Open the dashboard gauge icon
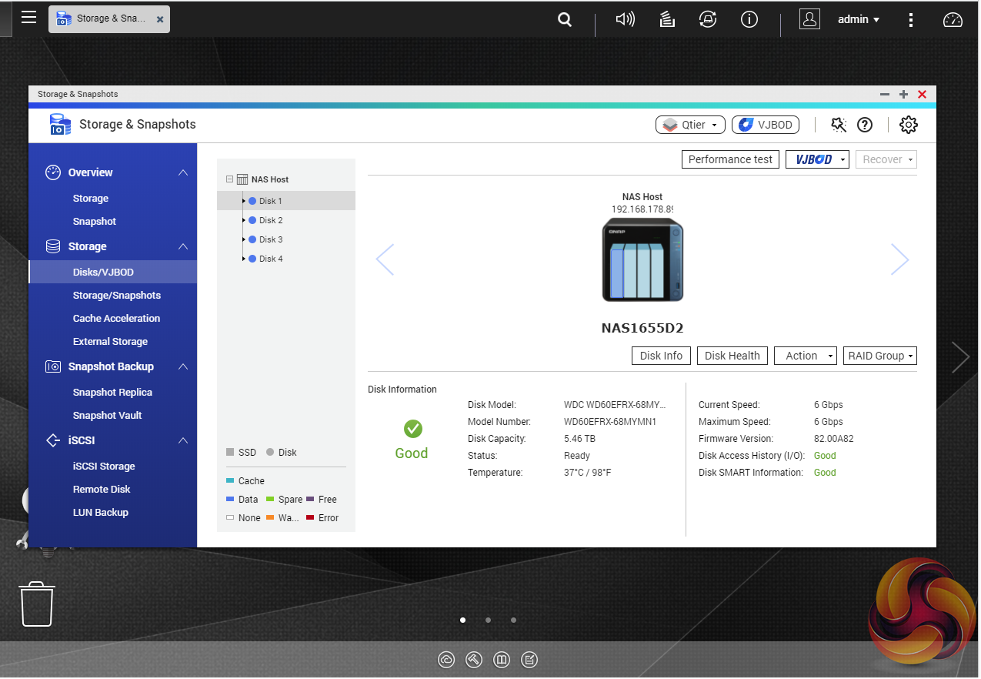981x679 pixels. coord(953,20)
